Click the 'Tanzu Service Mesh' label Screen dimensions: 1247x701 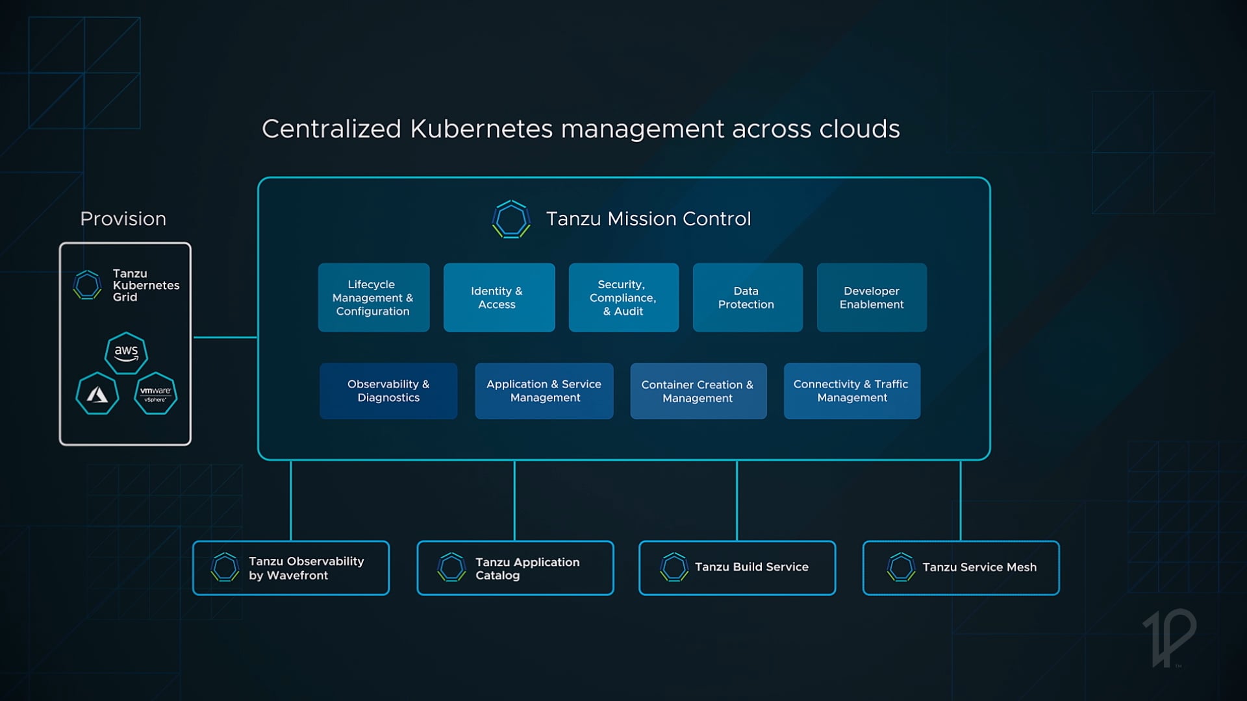pos(979,567)
